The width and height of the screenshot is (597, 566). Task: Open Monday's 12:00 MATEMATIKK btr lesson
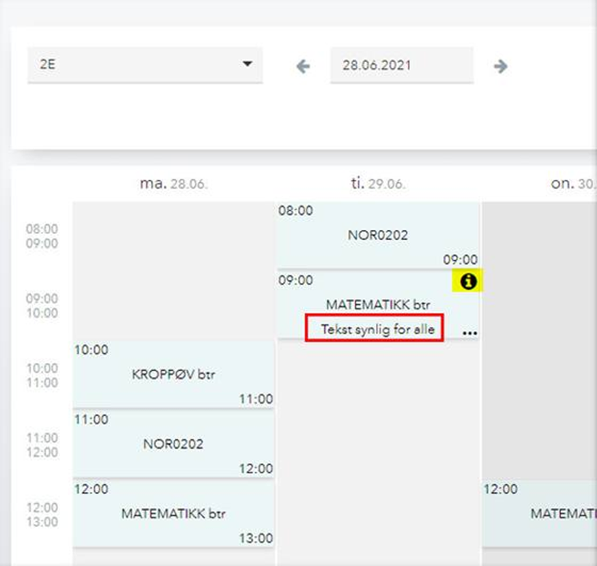pyautogui.click(x=173, y=513)
